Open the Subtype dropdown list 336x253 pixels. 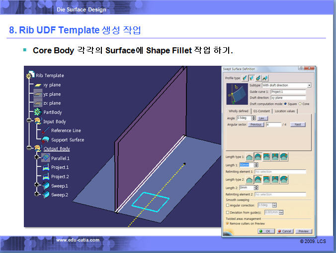309,86
